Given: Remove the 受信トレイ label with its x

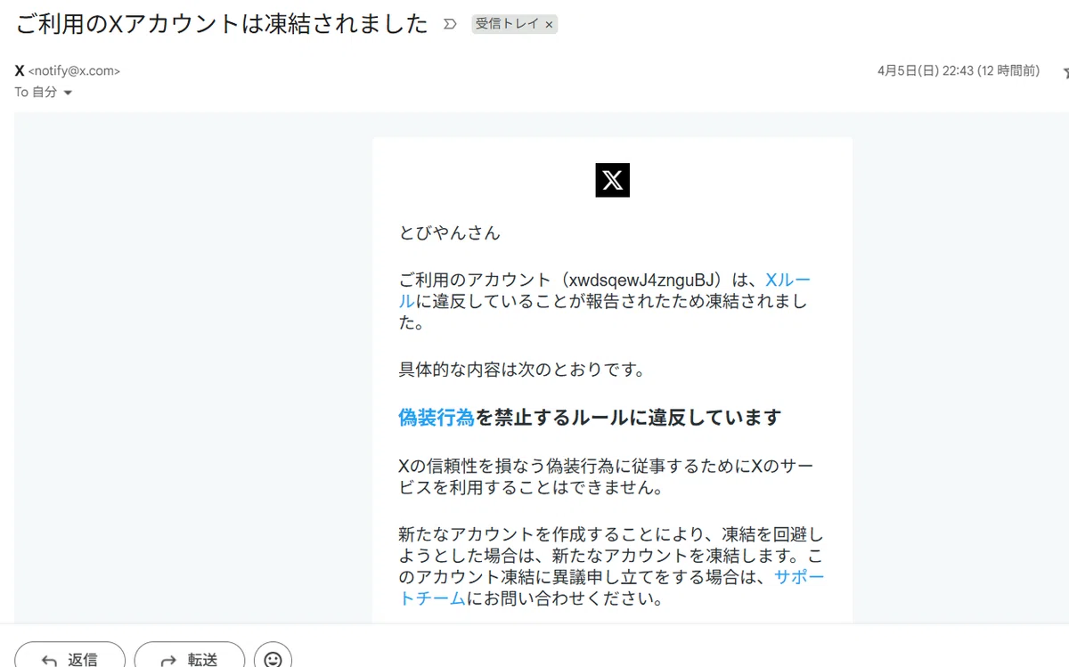Looking at the screenshot, I should coord(549,25).
